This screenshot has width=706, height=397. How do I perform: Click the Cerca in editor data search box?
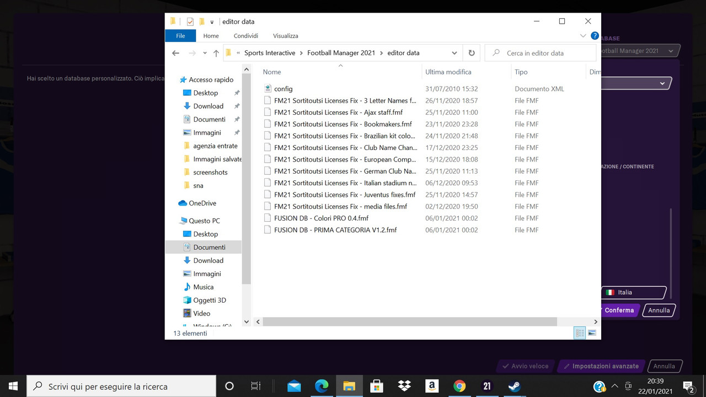(x=540, y=53)
